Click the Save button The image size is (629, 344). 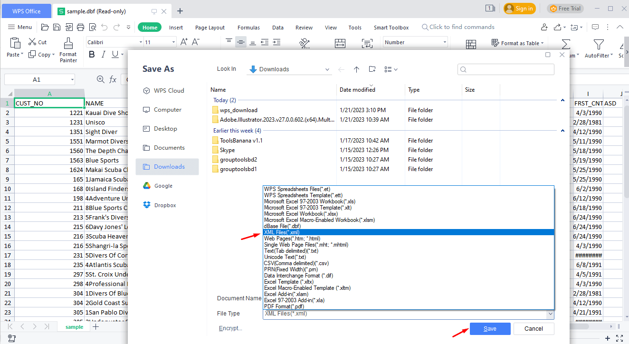pyautogui.click(x=490, y=328)
